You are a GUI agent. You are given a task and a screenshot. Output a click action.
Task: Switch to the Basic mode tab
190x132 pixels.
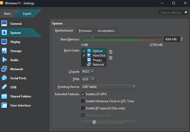coord(7,14)
